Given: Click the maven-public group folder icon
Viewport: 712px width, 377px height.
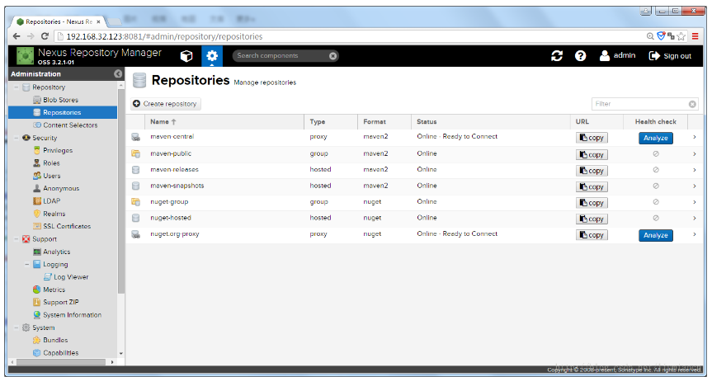Looking at the screenshot, I should [x=135, y=153].
